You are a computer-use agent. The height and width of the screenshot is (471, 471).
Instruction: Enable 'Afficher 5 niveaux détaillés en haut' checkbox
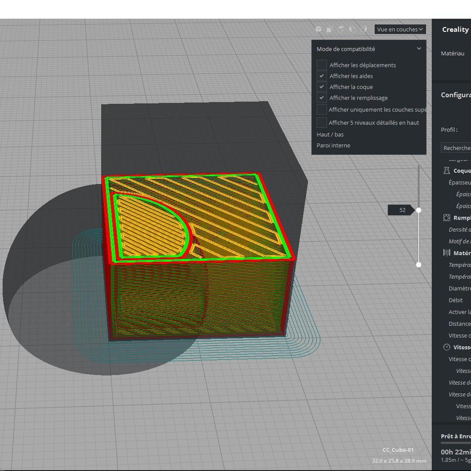click(322, 122)
